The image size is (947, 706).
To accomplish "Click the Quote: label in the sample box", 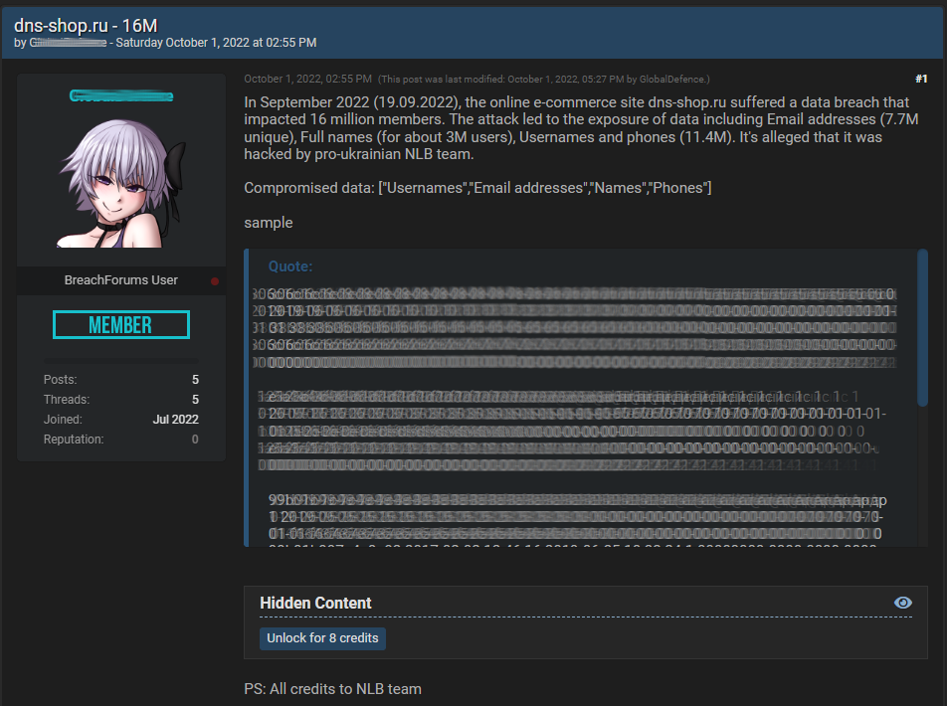I will (x=290, y=266).
